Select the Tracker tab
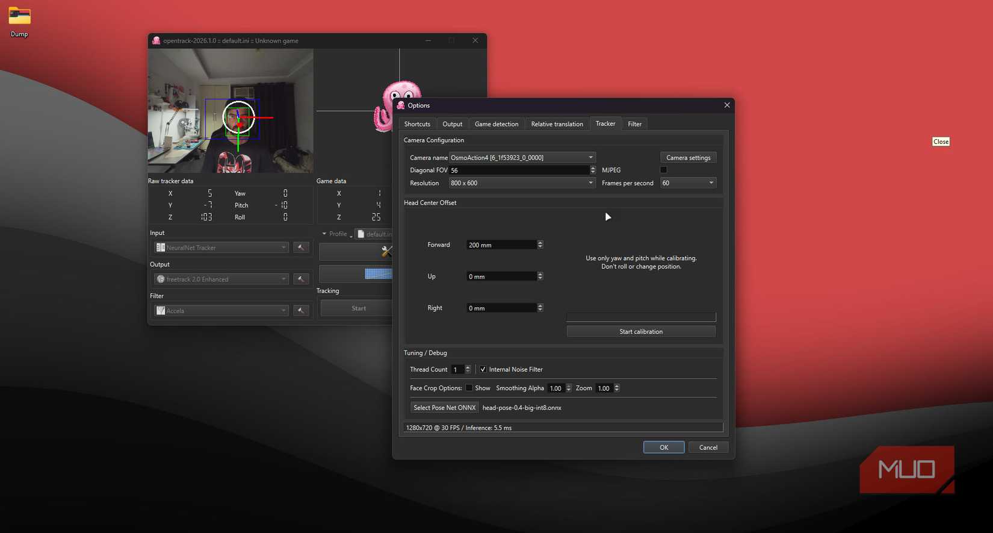 [605, 123]
